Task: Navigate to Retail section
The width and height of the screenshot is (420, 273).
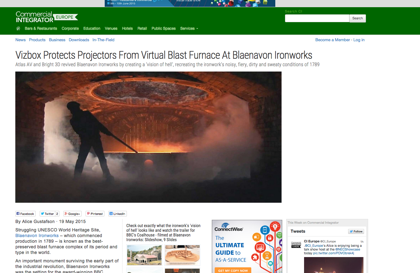Action: tap(142, 28)
